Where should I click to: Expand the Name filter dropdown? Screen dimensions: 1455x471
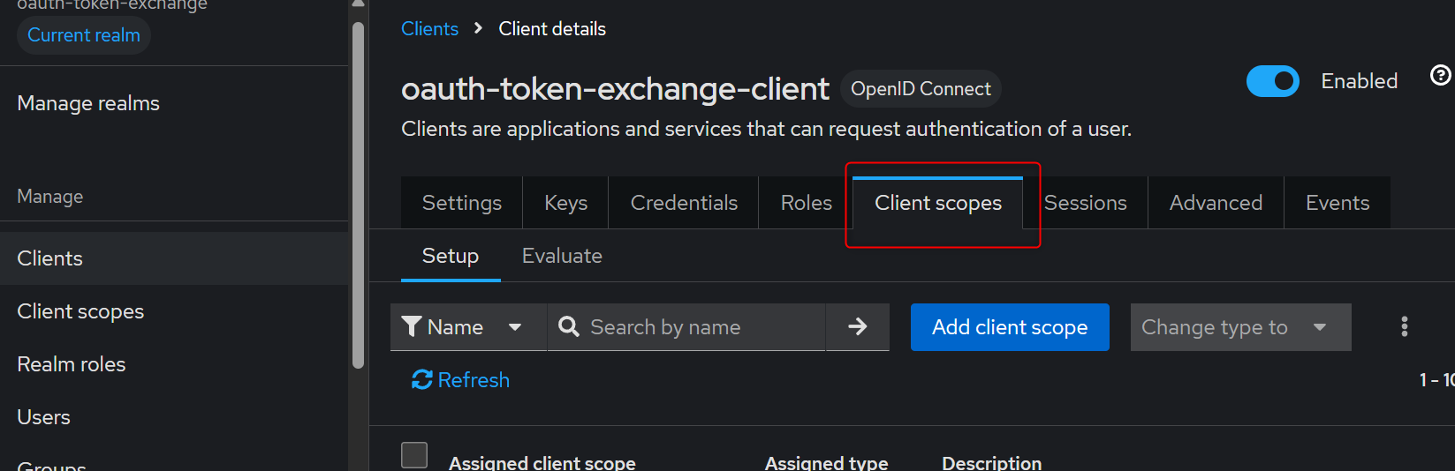click(x=514, y=327)
